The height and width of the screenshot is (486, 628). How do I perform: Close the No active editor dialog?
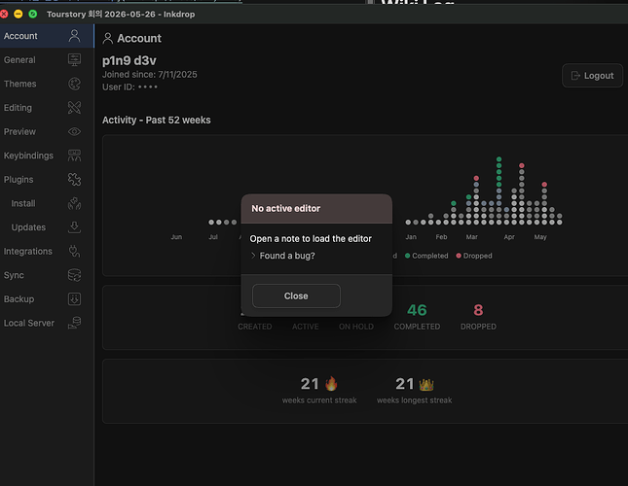coord(296,296)
